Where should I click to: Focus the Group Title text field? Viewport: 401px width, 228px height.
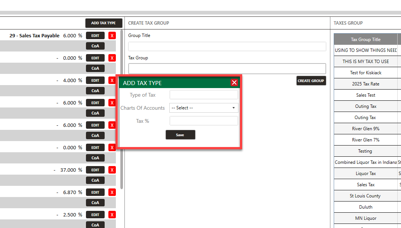pos(227,46)
